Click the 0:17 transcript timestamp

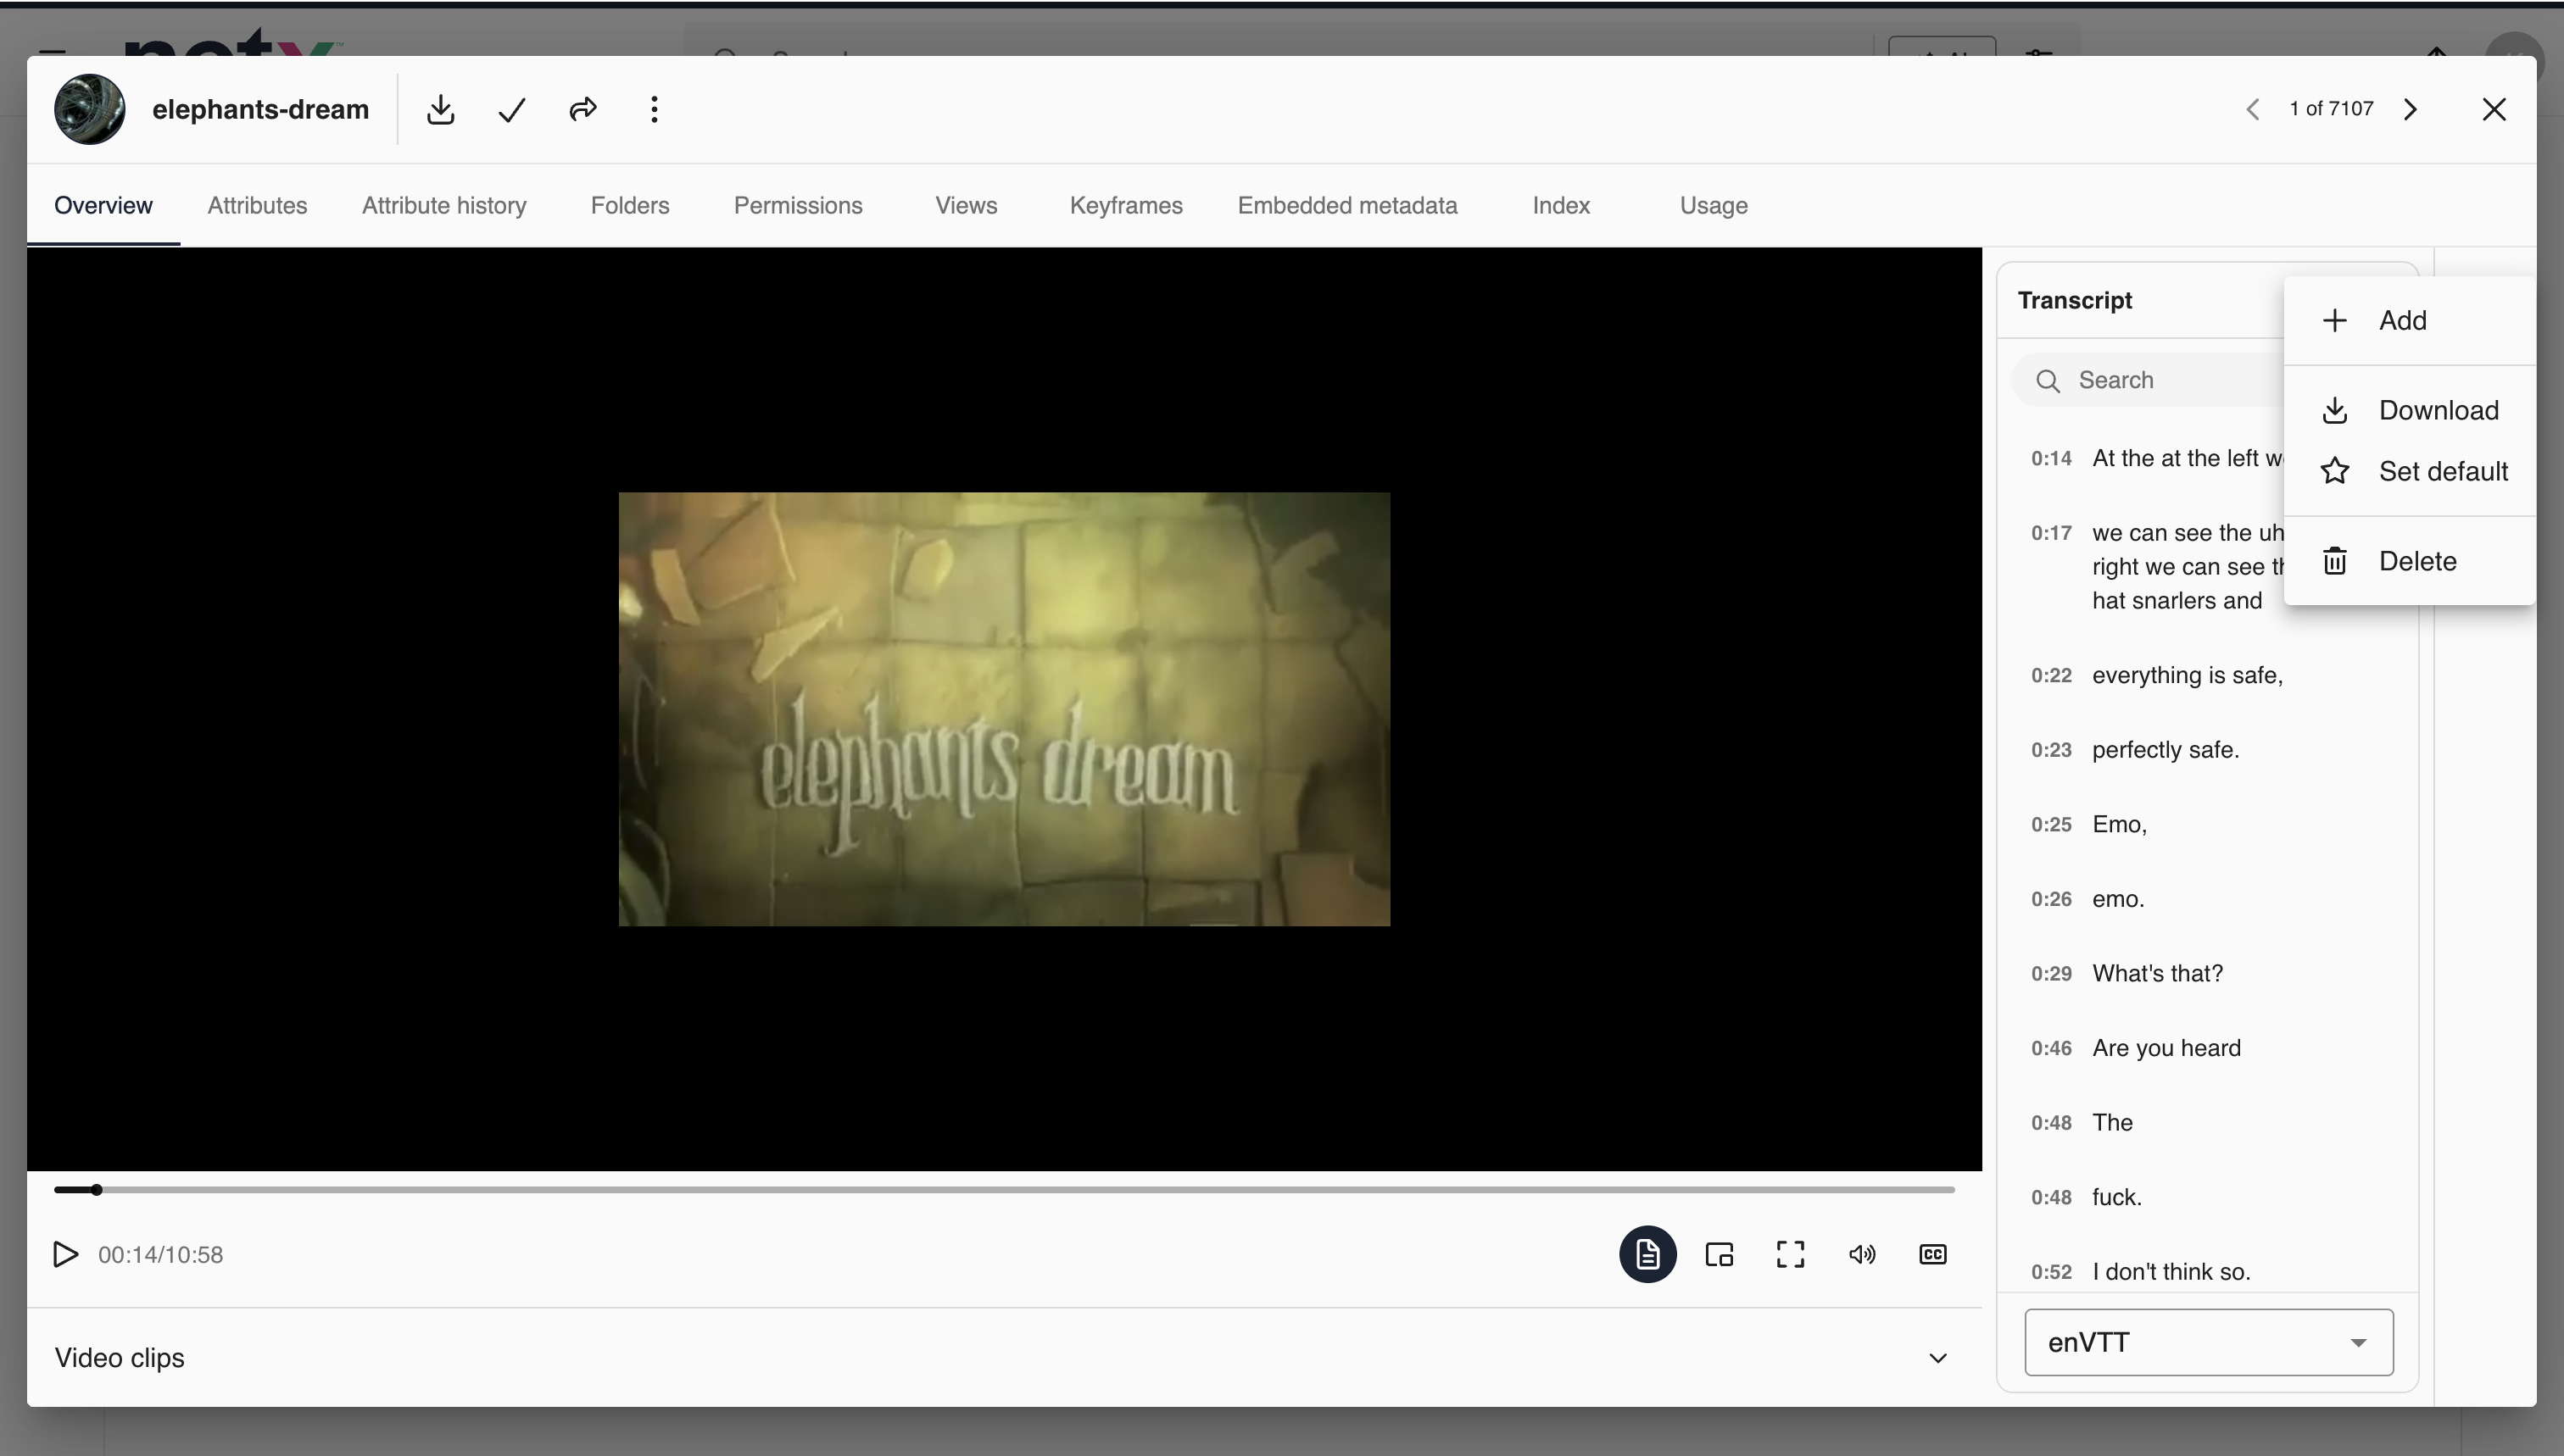[x=2051, y=533]
